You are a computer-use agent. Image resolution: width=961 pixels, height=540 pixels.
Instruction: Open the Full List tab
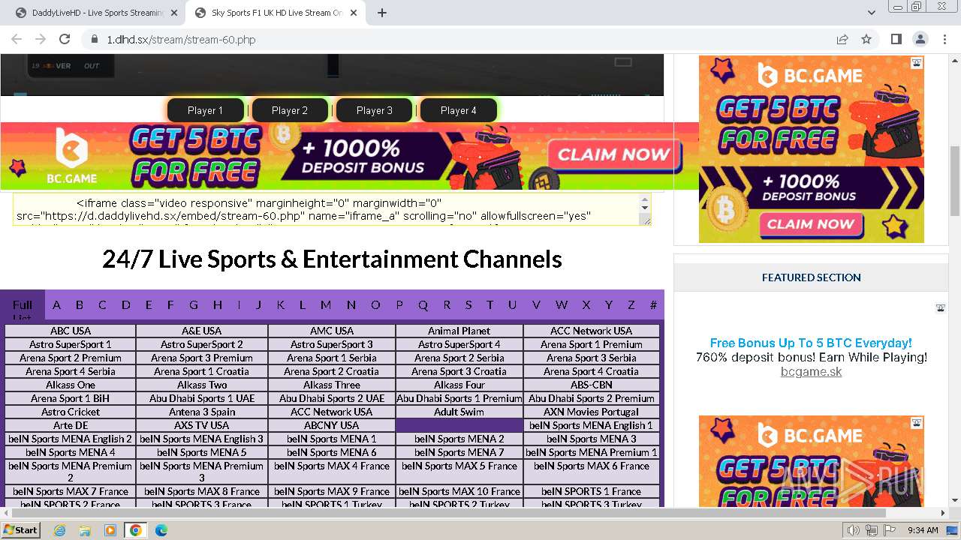pos(23,305)
